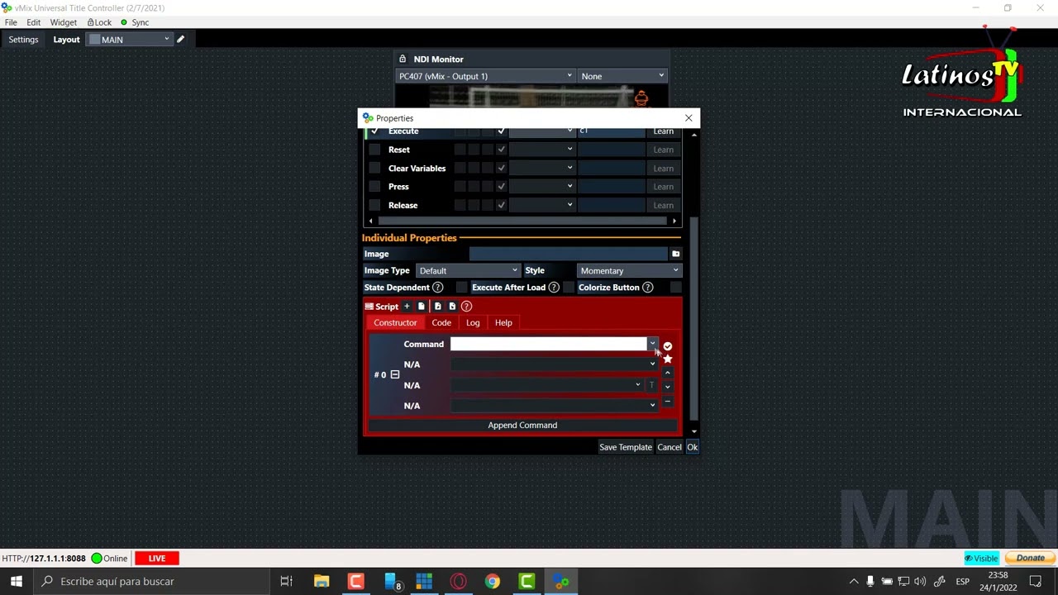Open Windows Start menu
Image resolution: width=1058 pixels, height=595 pixels.
pyautogui.click(x=17, y=581)
